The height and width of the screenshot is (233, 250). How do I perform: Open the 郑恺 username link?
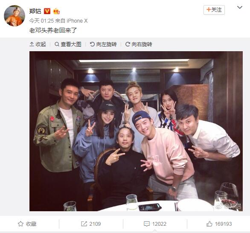point(35,11)
